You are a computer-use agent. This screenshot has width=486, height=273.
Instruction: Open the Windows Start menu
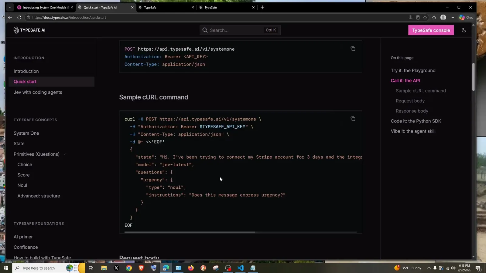[x=6, y=268]
